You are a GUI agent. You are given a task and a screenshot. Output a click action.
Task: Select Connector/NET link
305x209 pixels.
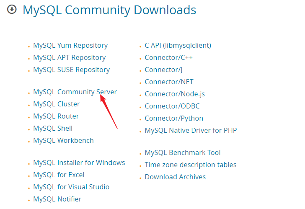[x=169, y=82]
